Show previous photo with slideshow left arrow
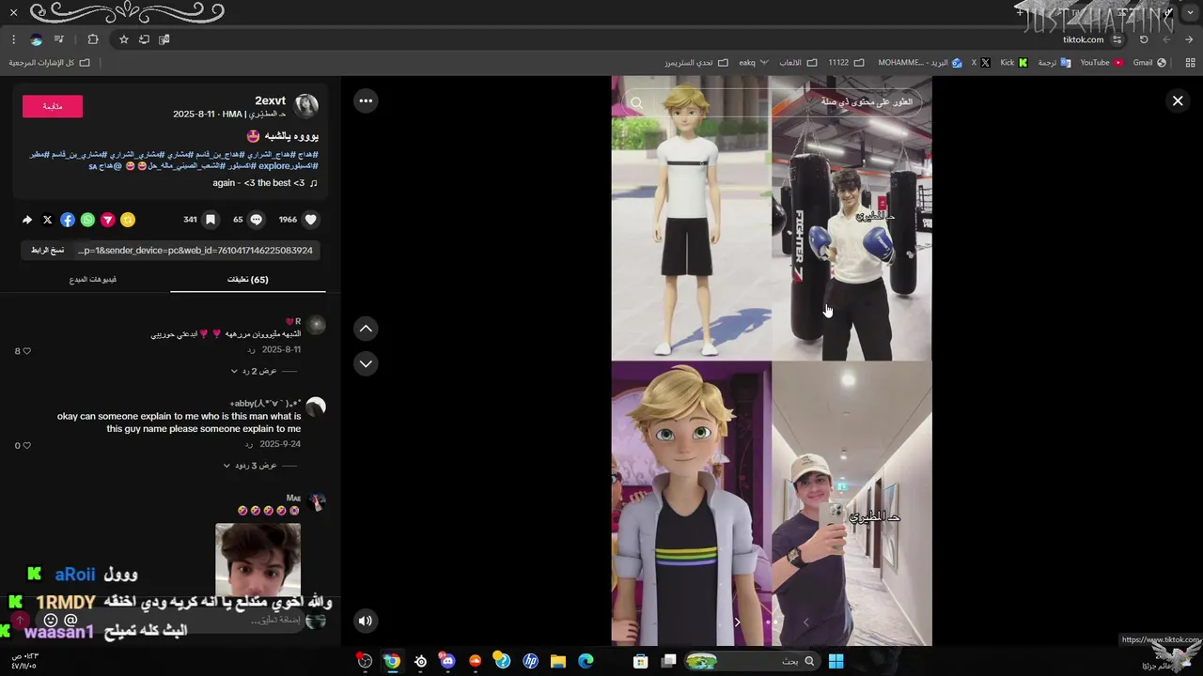This screenshot has height=676, width=1203. (x=806, y=622)
